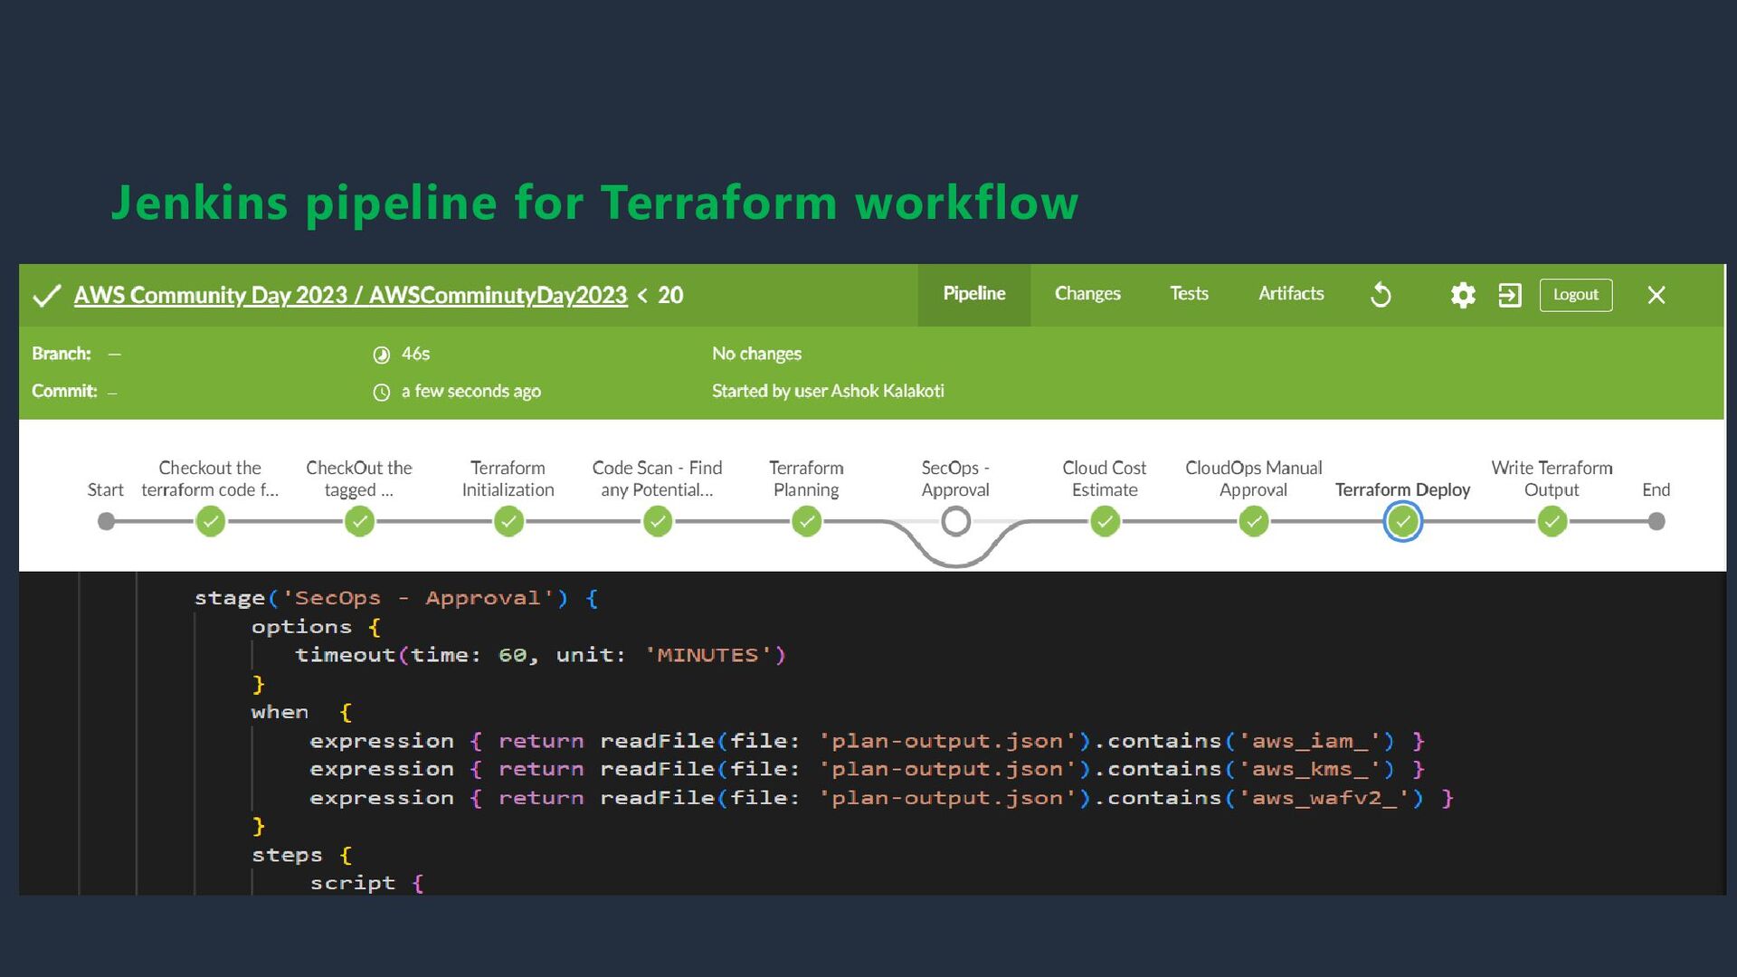
Task: Select the skipped SecOps Approval stage node
Action: (x=955, y=522)
